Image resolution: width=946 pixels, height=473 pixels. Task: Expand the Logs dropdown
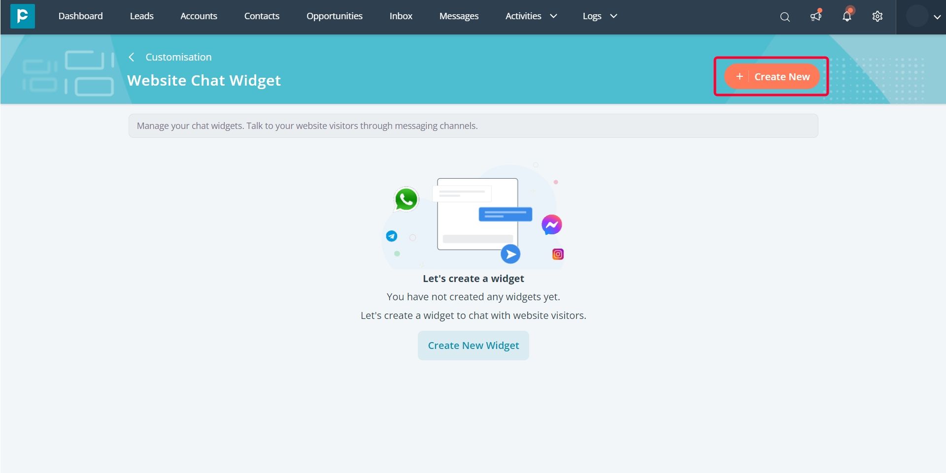[x=599, y=16]
